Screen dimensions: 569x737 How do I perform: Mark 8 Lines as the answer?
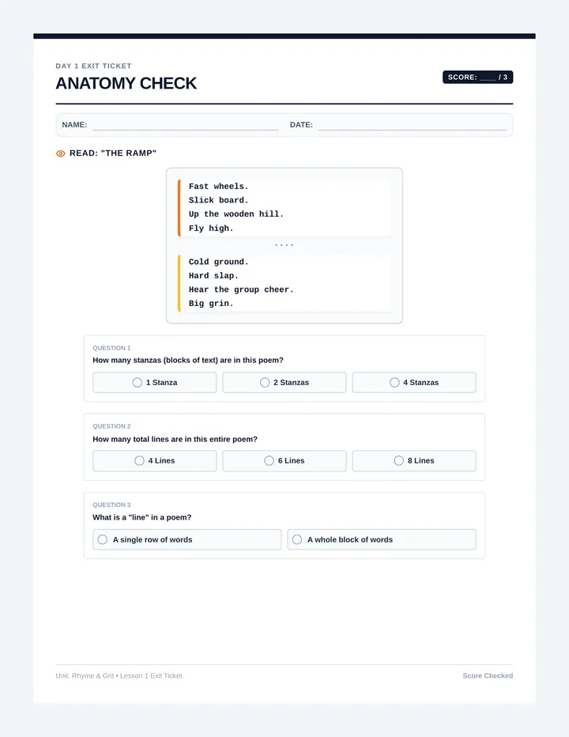[x=414, y=460]
